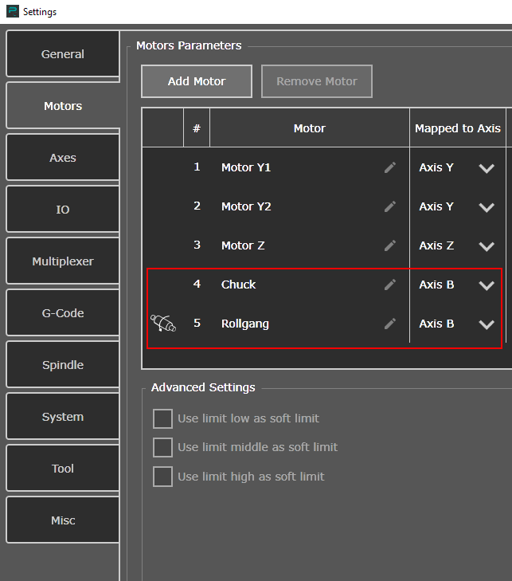Viewport: 512px width, 581px height.
Task: Expand the Axis Y dropdown for Motor Y1
Action: click(486, 168)
